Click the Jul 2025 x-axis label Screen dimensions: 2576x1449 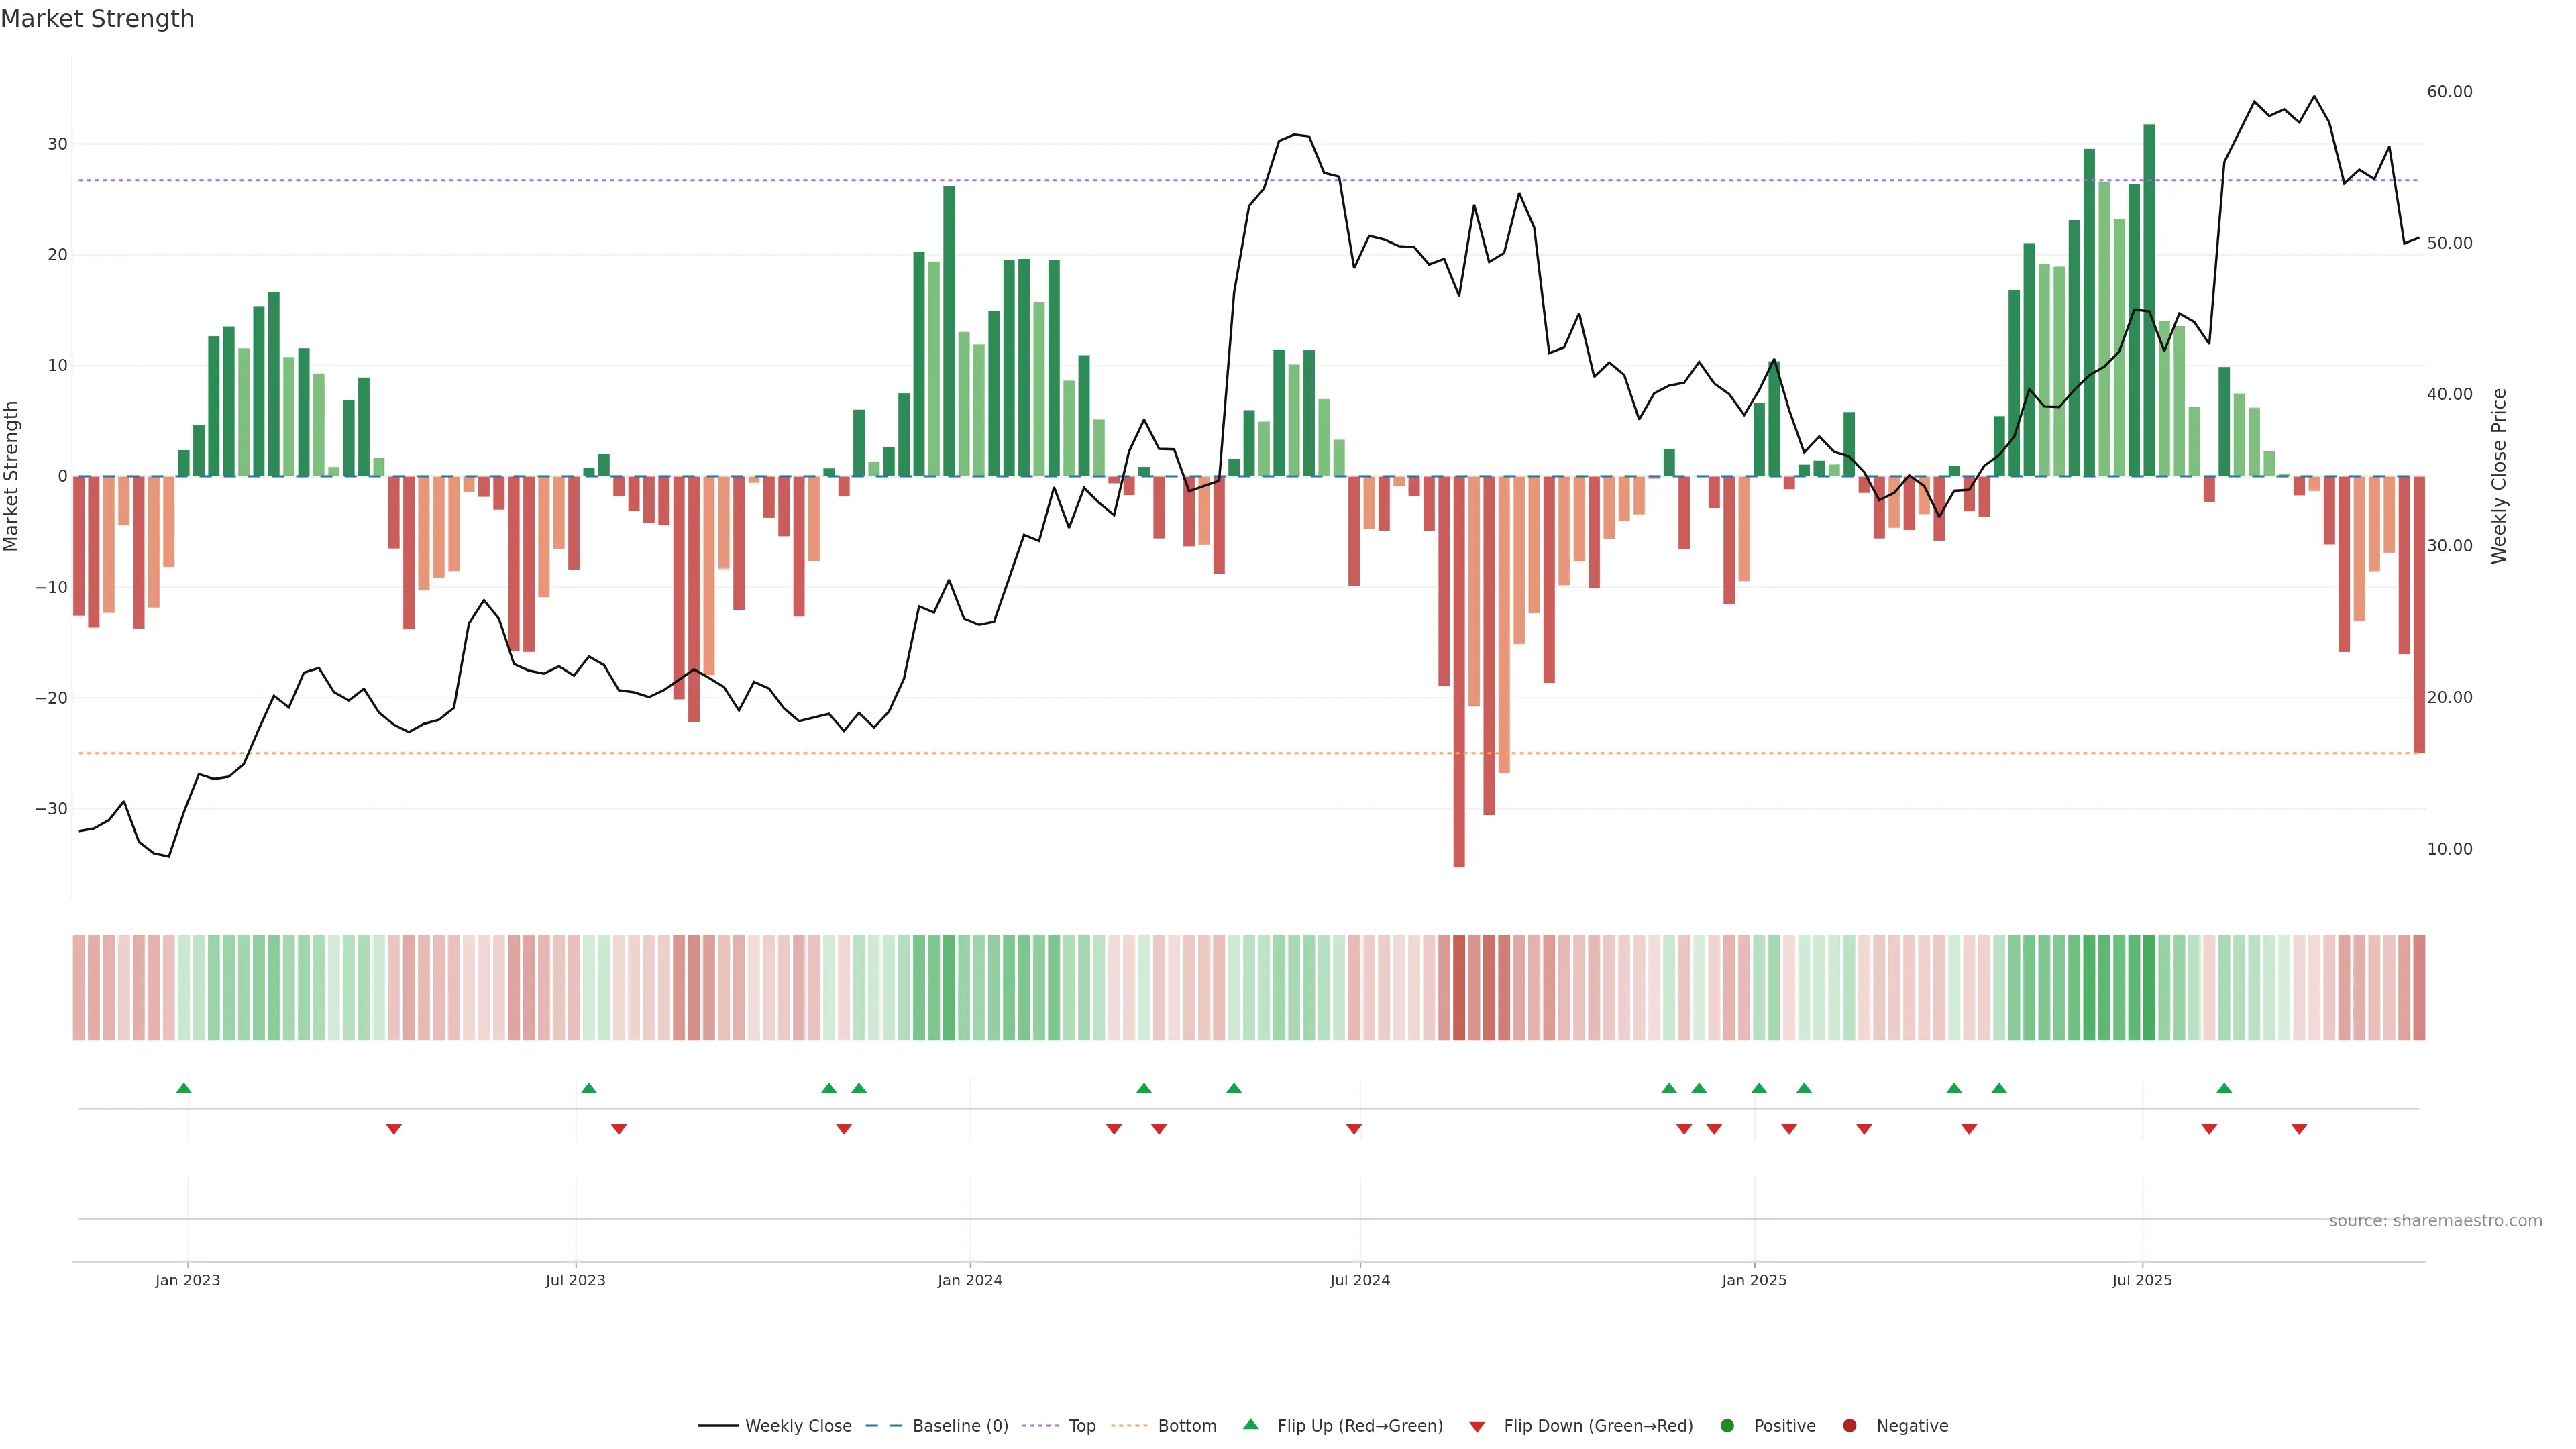(x=2142, y=1281)
